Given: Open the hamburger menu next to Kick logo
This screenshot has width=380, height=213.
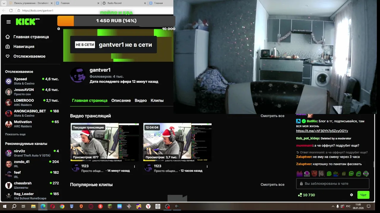Looking at the screenshot, I should coord(9,22).
